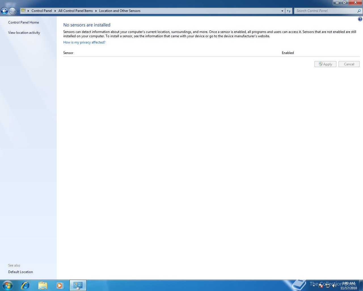Go back using the navigation arrow
This screenshot has width=363, height=291.
[4, 11]
